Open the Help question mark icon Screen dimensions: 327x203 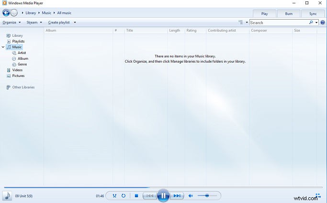[323, 22]
